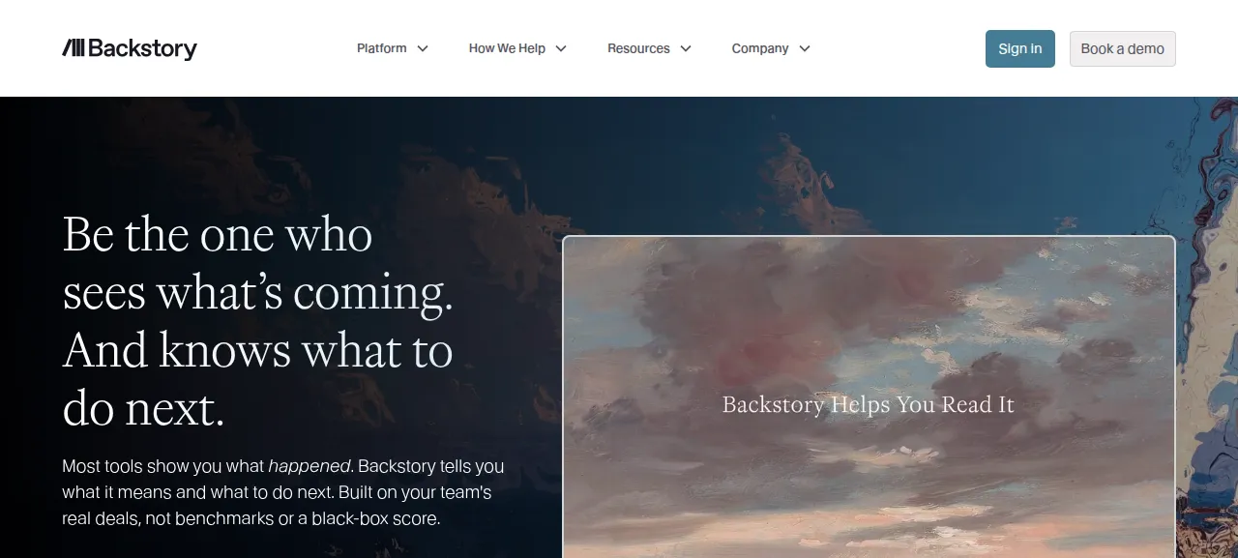This screenshot has height=558, width=1238.
Task: Open the Platform menu item
Action: coord(381,48)
